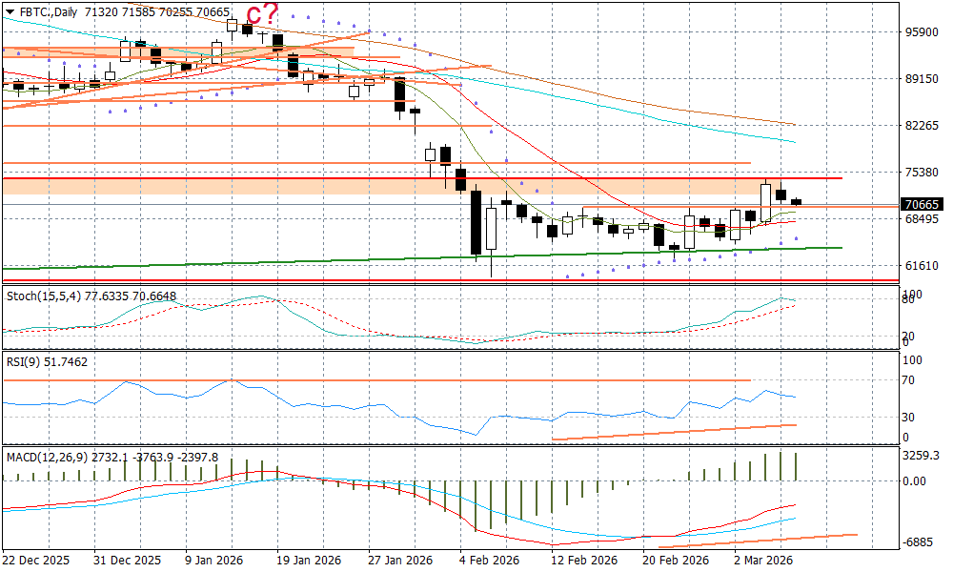This screenshot has height=572, width=953.
Task: Click the 95900 price axis label
Action: (x=922, y=31)
